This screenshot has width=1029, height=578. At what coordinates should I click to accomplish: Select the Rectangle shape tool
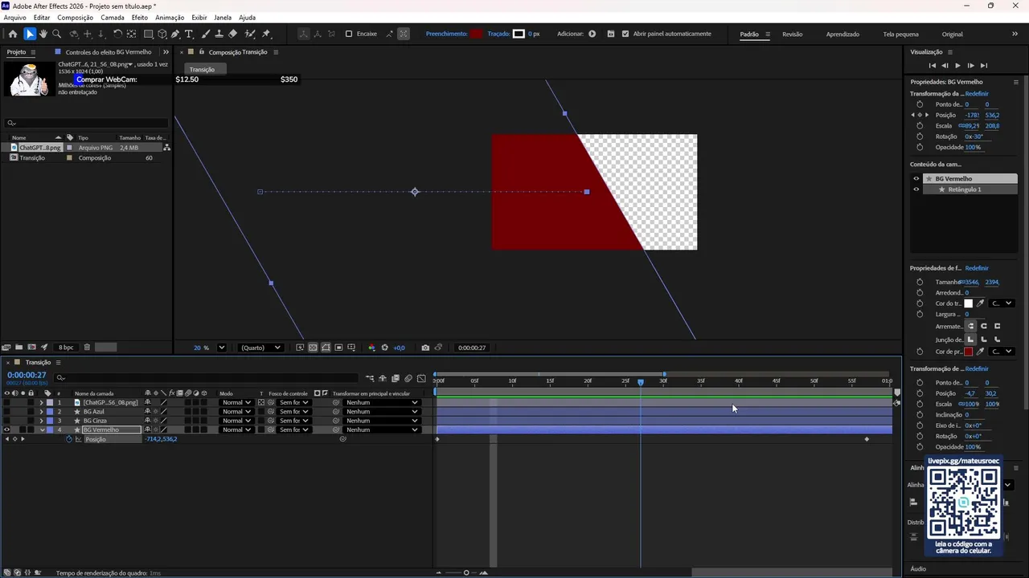(x=149, y=34)
